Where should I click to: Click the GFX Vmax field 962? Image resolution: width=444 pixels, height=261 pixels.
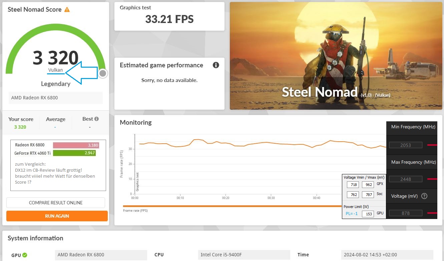[368, 184]
